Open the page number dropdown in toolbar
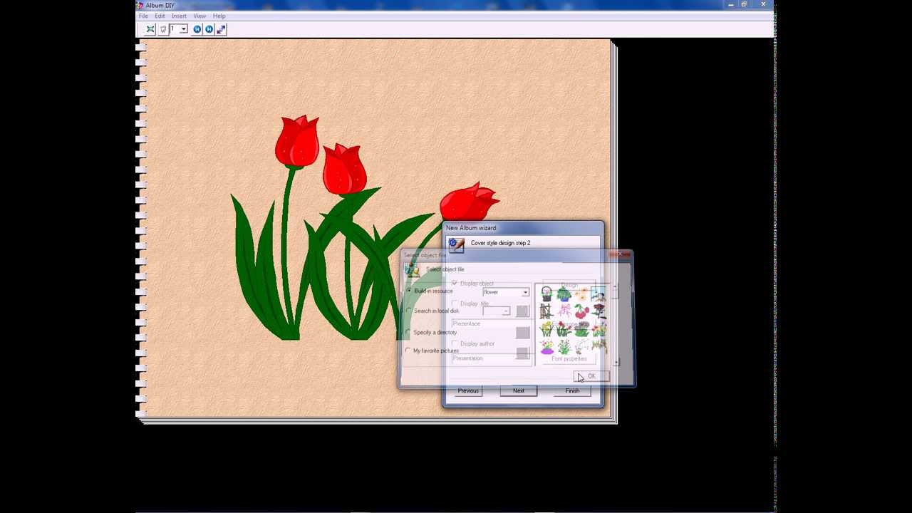Image resolution: width=912 pixels, height=513 pixels. pos(183,29)
